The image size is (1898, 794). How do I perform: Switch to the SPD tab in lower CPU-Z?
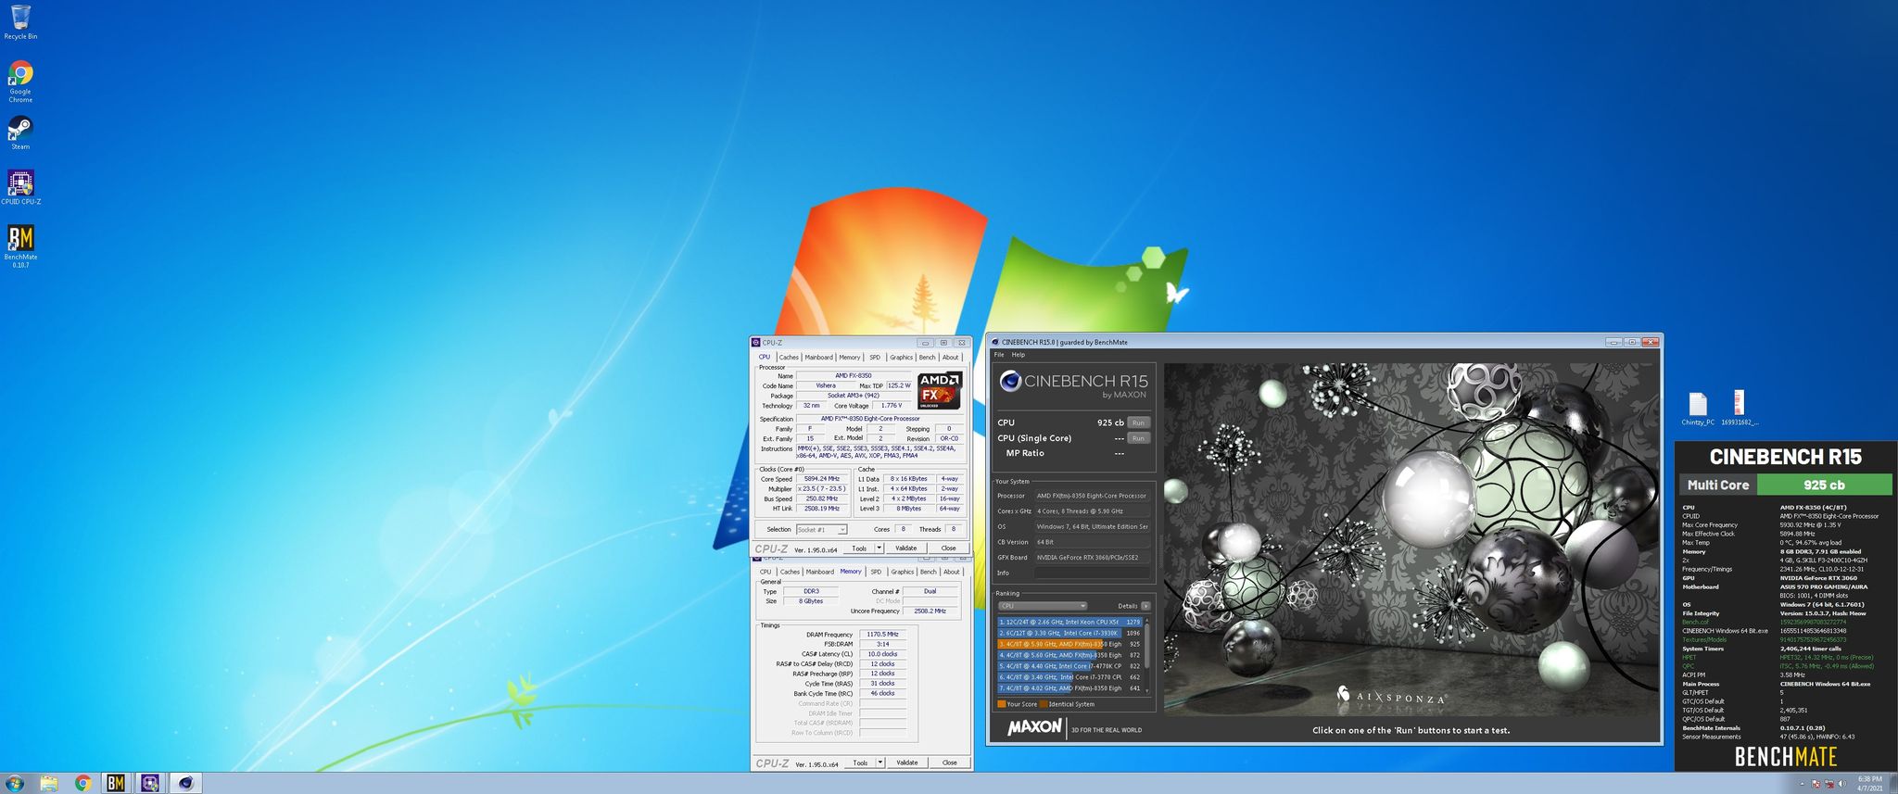click(x=876, y=572)
